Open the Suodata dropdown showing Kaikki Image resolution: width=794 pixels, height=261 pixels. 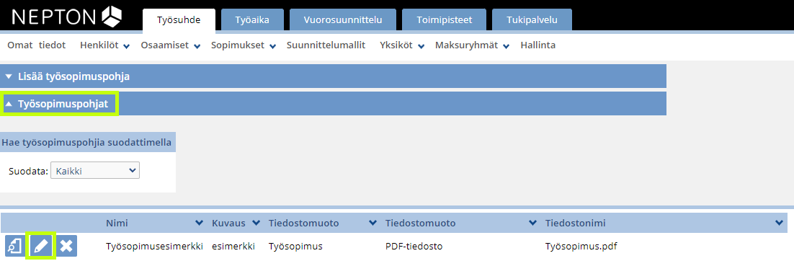[95, 171]
